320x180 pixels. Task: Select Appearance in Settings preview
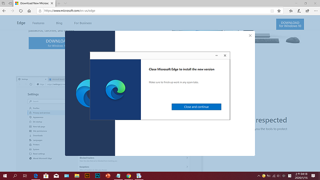(x=38, y=117)
